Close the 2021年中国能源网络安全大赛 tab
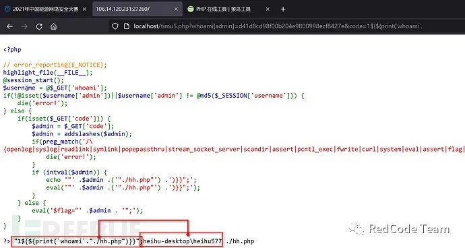The image size is (465, 248). tap(84, 9)
